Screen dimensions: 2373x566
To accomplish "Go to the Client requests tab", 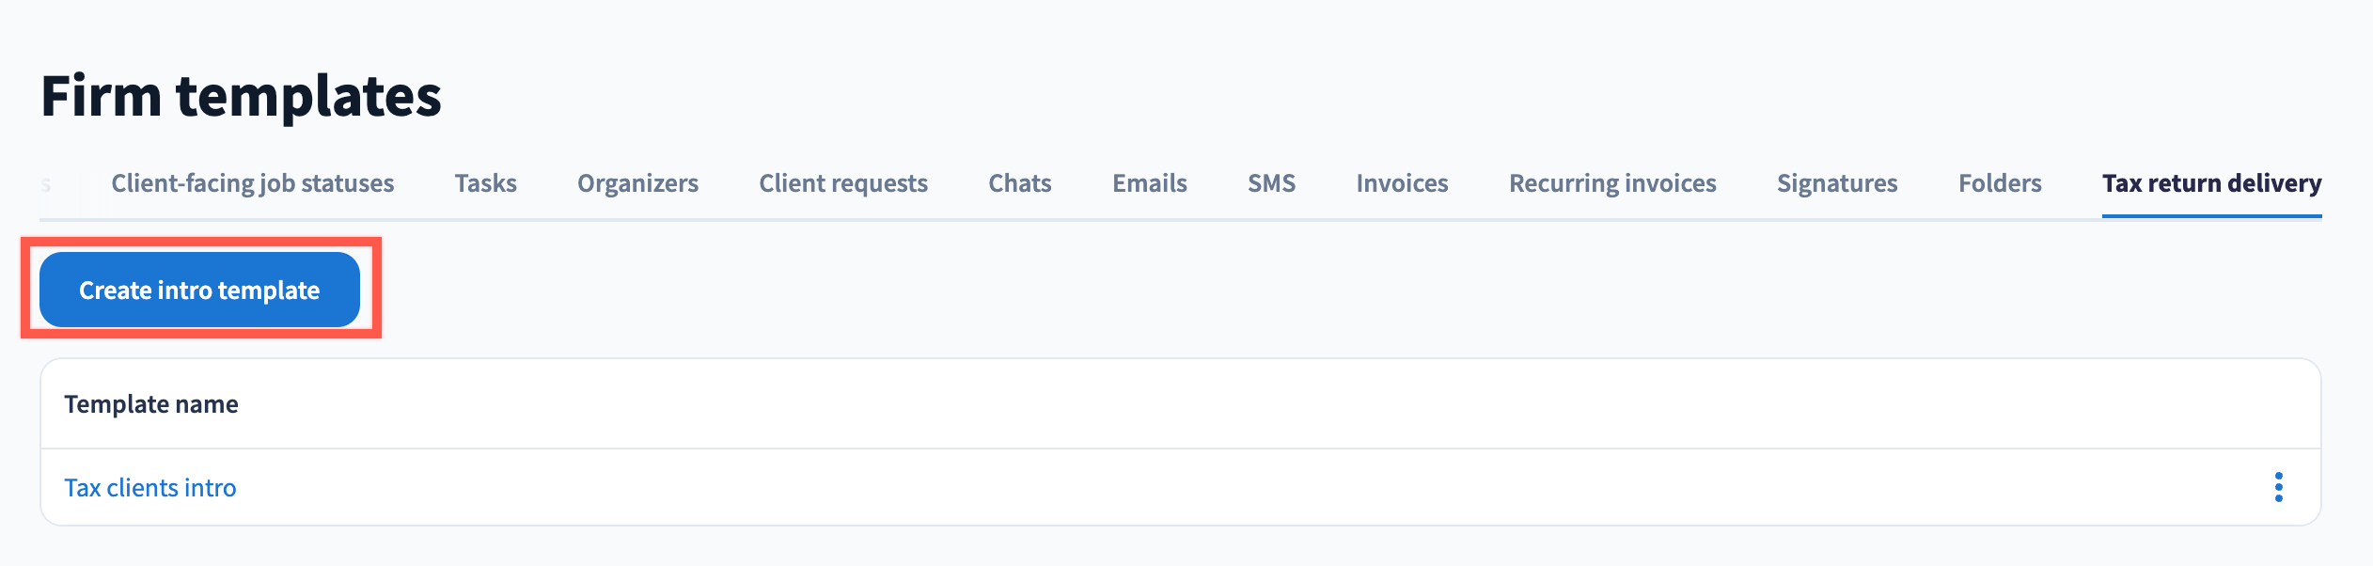I will [842, 183].
